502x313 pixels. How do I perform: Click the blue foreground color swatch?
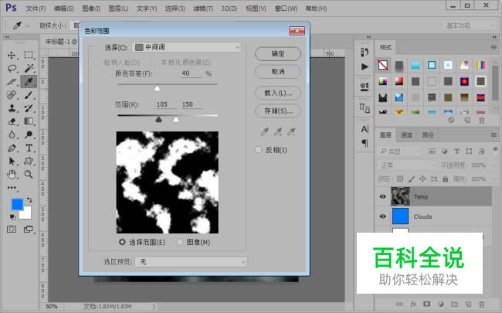point(17,204)
